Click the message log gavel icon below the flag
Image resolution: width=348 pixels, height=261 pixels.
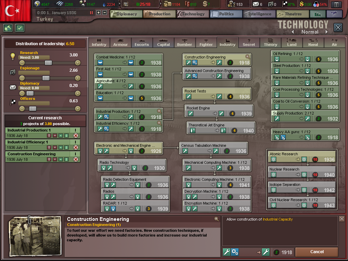[7, 28]
